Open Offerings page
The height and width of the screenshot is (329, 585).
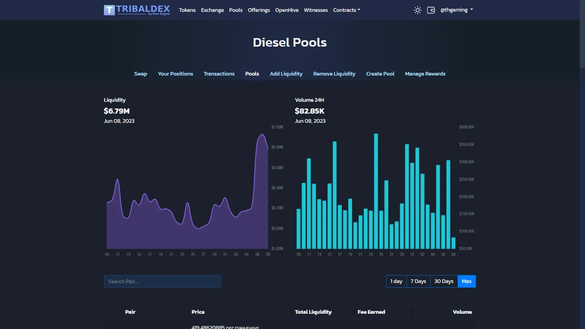point(259,10)
